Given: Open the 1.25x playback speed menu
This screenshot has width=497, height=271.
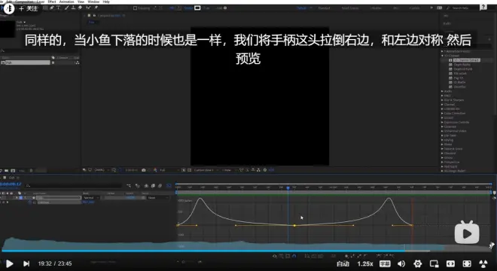Looking at the screenshot, I should (x=364, y=263).
